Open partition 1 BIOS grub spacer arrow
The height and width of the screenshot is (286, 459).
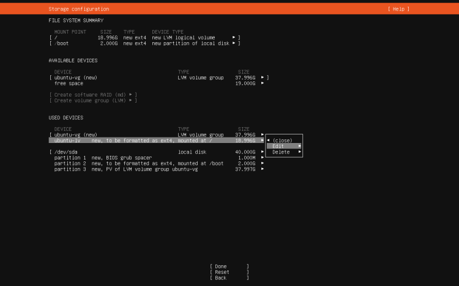[263, 158]
